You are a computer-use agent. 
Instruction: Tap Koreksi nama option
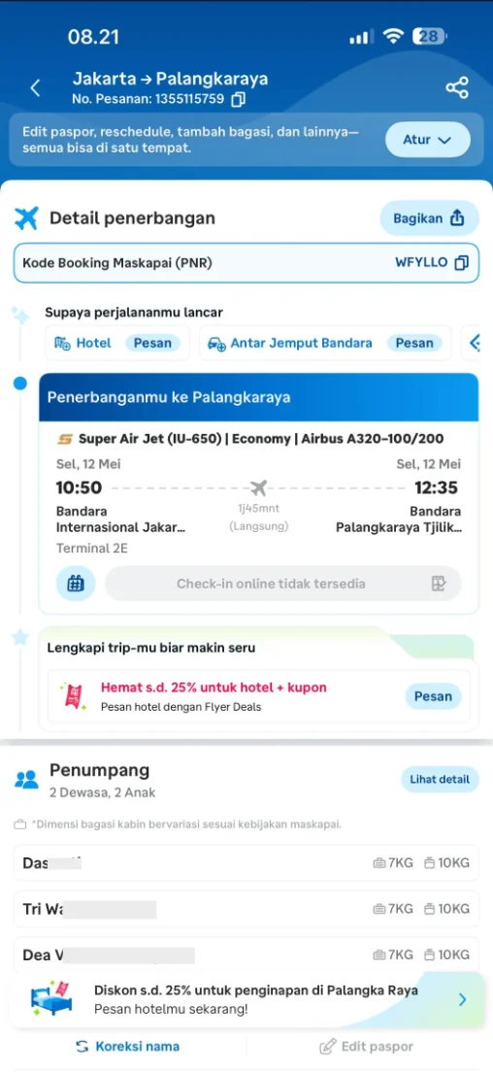click(x=128, y=1046)
